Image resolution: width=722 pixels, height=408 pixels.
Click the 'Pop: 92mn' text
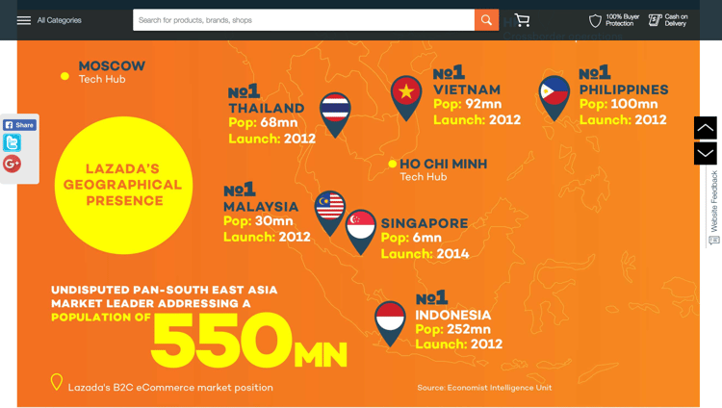click(467, 104)
